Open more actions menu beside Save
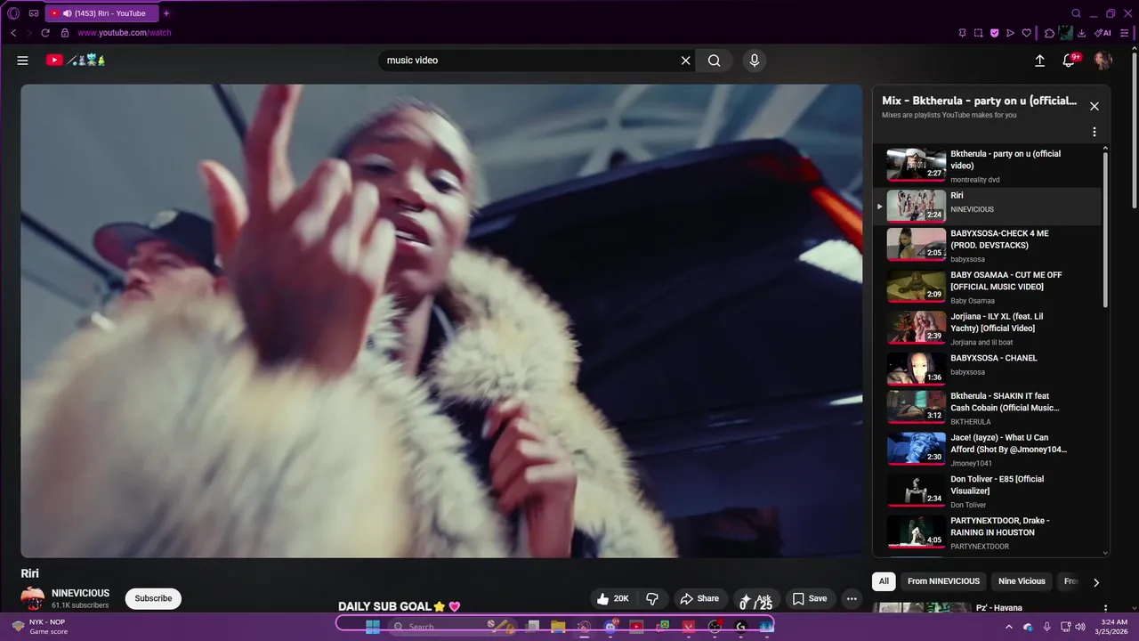The width and height of the screenshot is (1139, 641). click(x=852, y=598)
